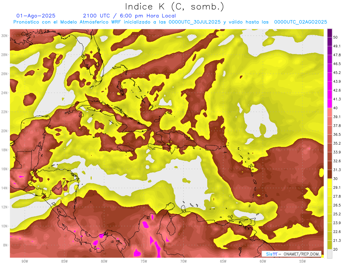Click colorbar value 26.5
The image size is (343, 265).
pos(337,205)
